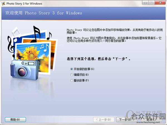Open help with the 帮助(H) button
The image size is (167, 125).
[x=15, y=119]
